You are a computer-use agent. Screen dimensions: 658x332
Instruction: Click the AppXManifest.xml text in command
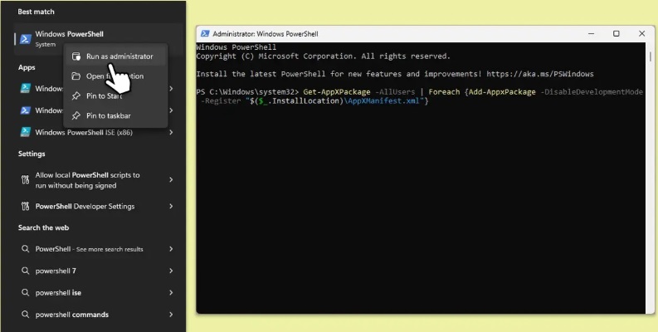(x=383, y=101)
